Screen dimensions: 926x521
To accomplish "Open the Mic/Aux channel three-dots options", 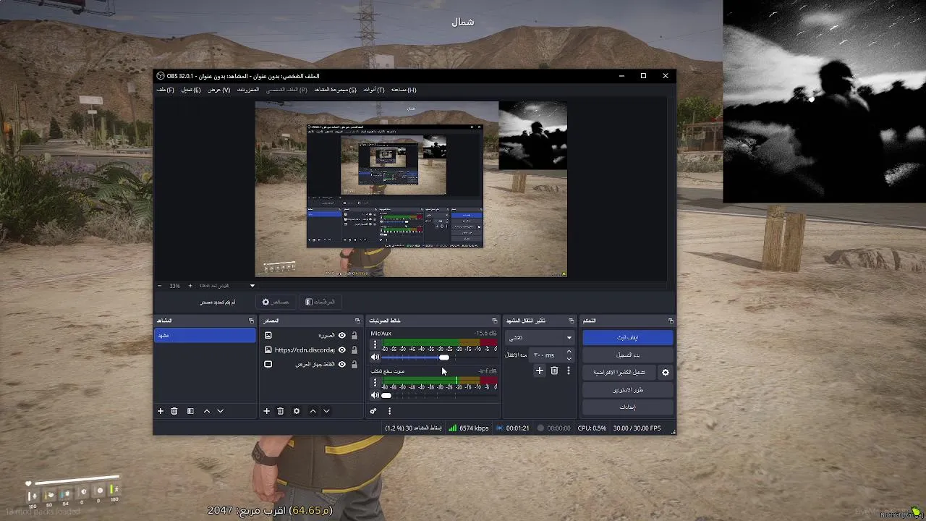I will [x=375, y=344].
